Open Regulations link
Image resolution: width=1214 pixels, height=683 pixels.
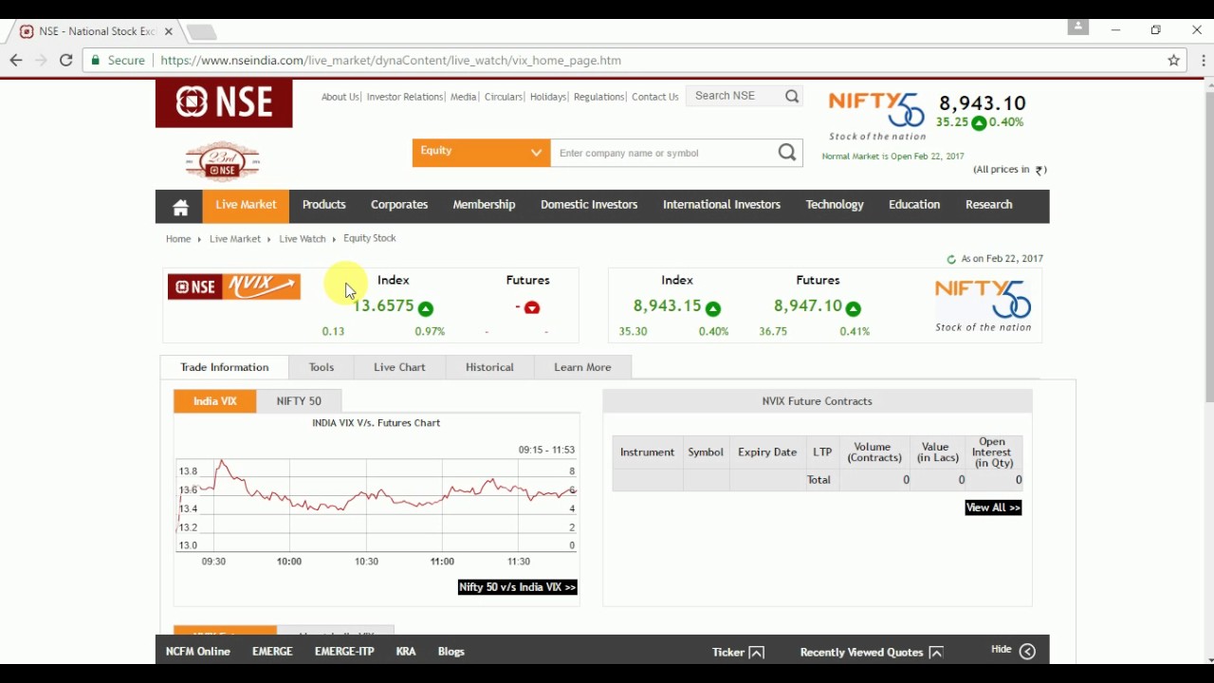click(598, 97)
